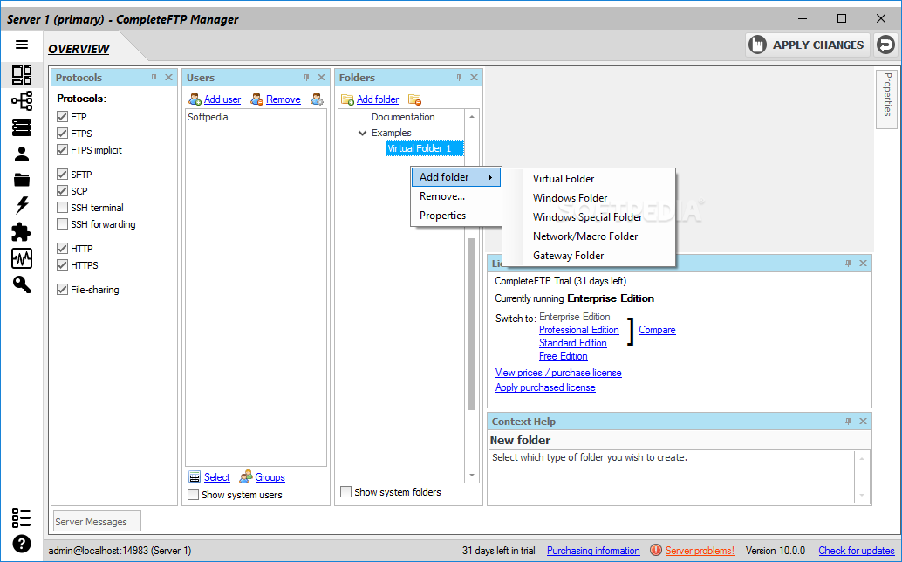Select the Documentation folder item
The image size is (902, 562).
click(x=403, y=117)
